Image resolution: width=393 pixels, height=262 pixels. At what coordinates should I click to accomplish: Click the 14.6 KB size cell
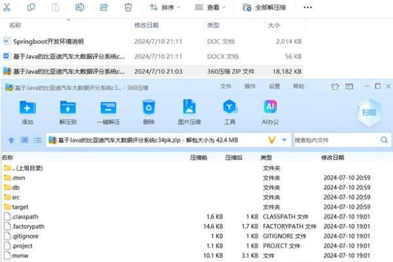pos(213,227)
